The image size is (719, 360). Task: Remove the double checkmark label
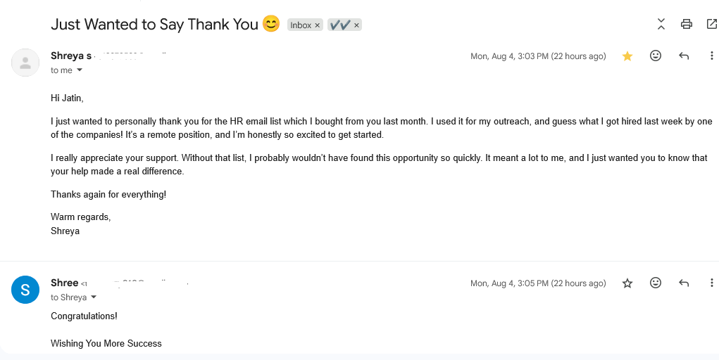[356, 25]
